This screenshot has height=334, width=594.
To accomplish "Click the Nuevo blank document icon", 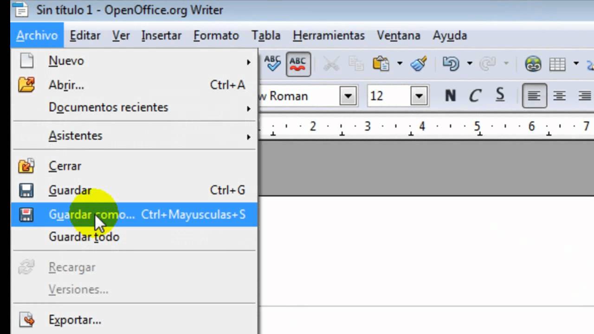I will coord(26,61).
